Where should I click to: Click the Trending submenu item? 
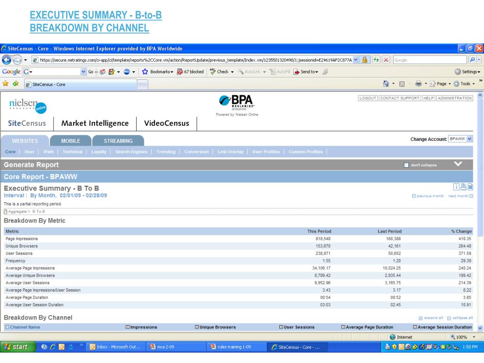pyautogui.click(x=166, y=152)
